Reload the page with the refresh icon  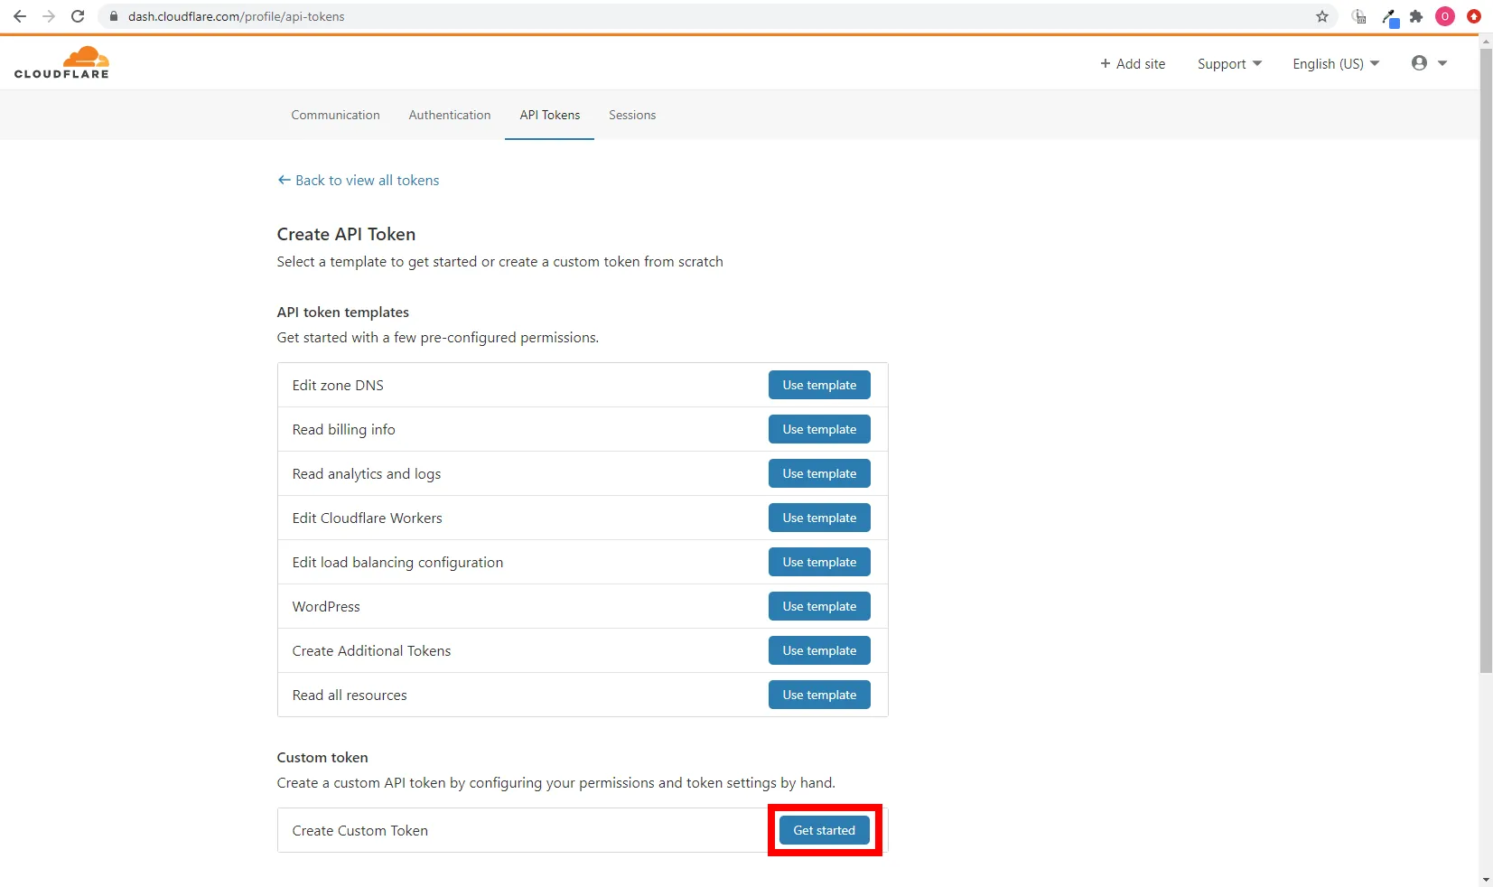[x=78, y=16]
